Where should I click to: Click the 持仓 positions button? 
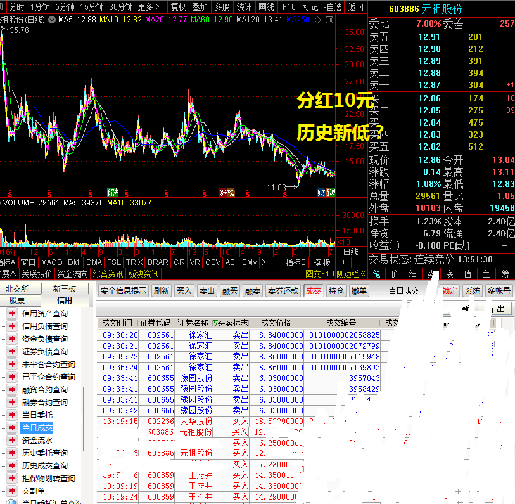336,290
